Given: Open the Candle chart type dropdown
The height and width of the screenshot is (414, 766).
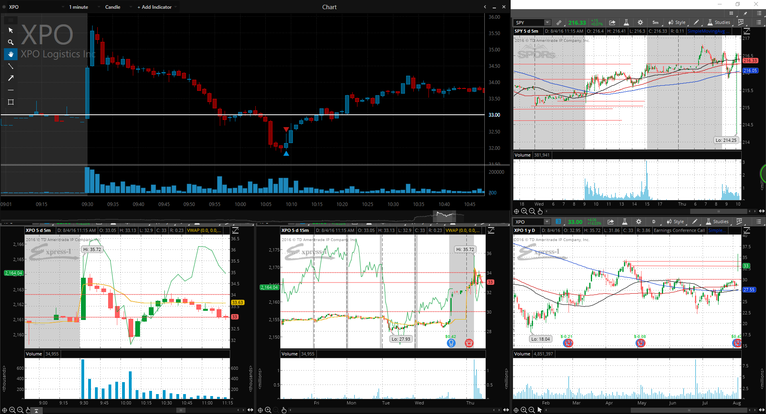Looking at the screenshot, I should tap(113, 7).
